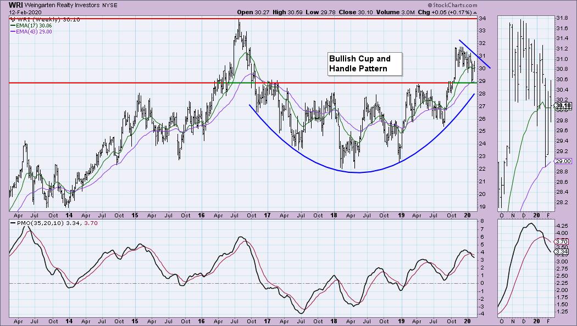Click the NYSE exchange label
Screen dimensions: 577x326
[x=109, y=5]
